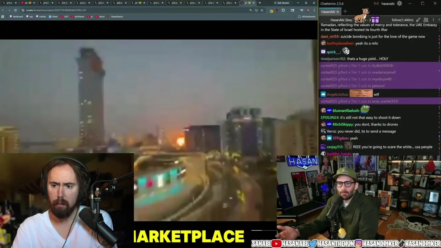Open the split three-dot menu in Chatterino
This screenshot has height=248, width=441.
click(433, 20)
